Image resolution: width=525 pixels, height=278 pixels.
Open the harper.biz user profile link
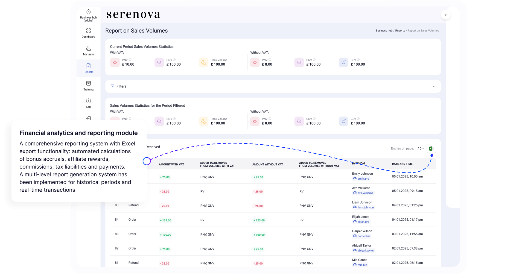(361, 236)
